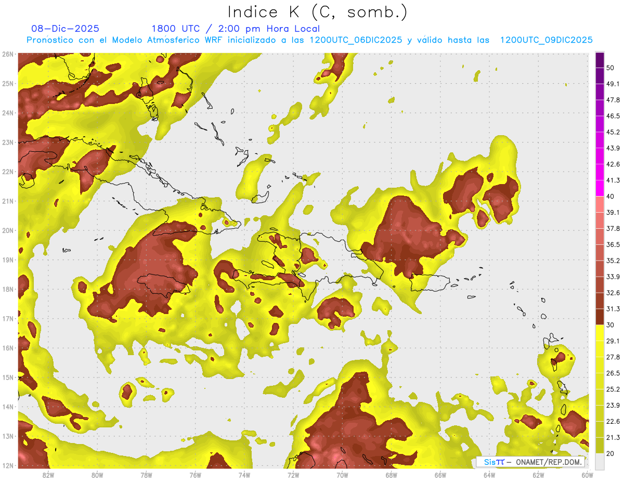Viewport: 624px width, 482px height.
Task: Click the latitude label "12N"
Action: (x=8, y=465)
